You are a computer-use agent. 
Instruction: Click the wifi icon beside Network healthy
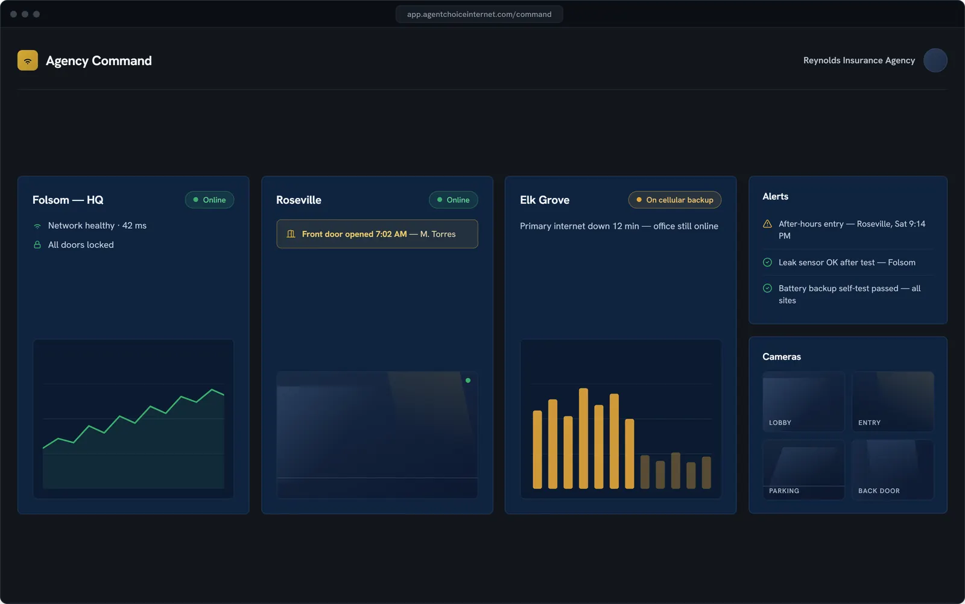click(37, 226)
